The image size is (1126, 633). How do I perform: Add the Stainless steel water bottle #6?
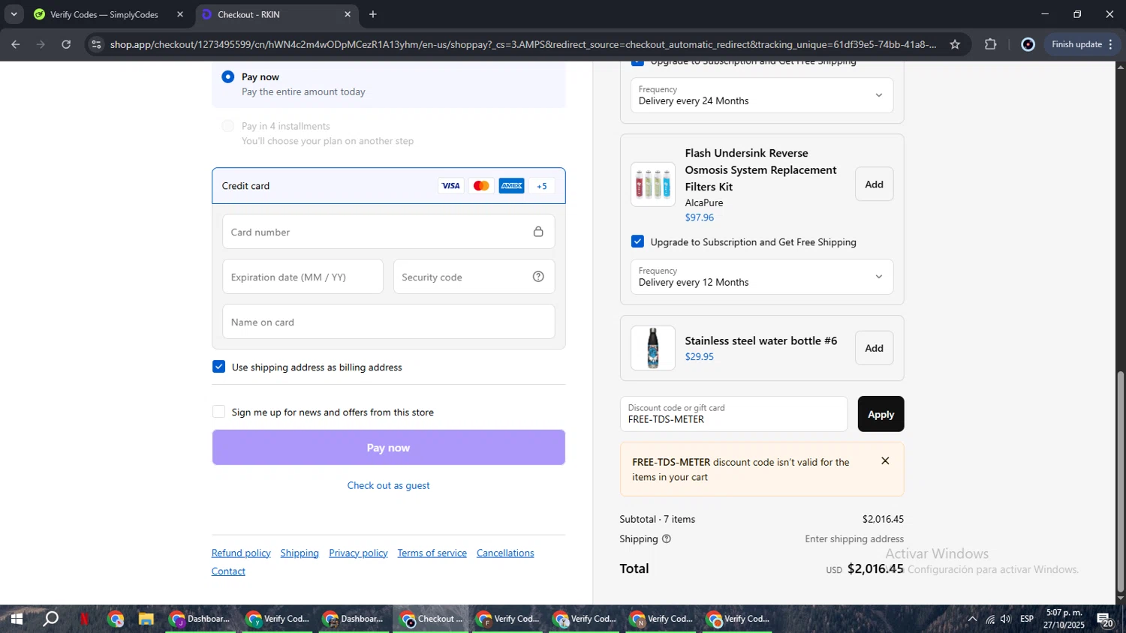(874, 348)
